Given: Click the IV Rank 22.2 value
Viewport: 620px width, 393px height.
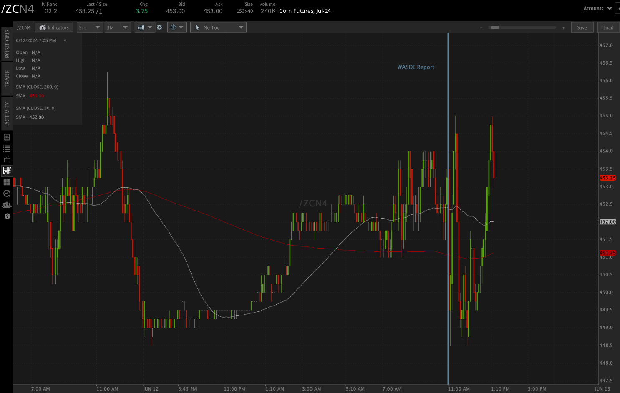Looking at the screenshot, I should pyautogui.click(x=51, y=11).
